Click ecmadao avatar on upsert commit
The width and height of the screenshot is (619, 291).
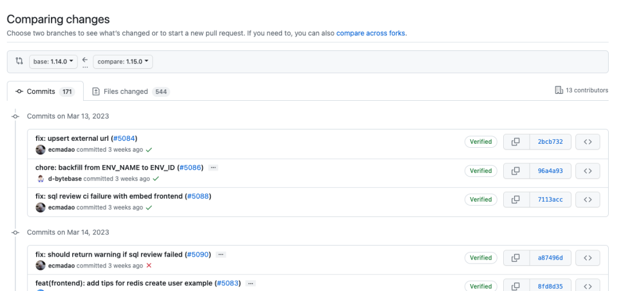[41, 150]
